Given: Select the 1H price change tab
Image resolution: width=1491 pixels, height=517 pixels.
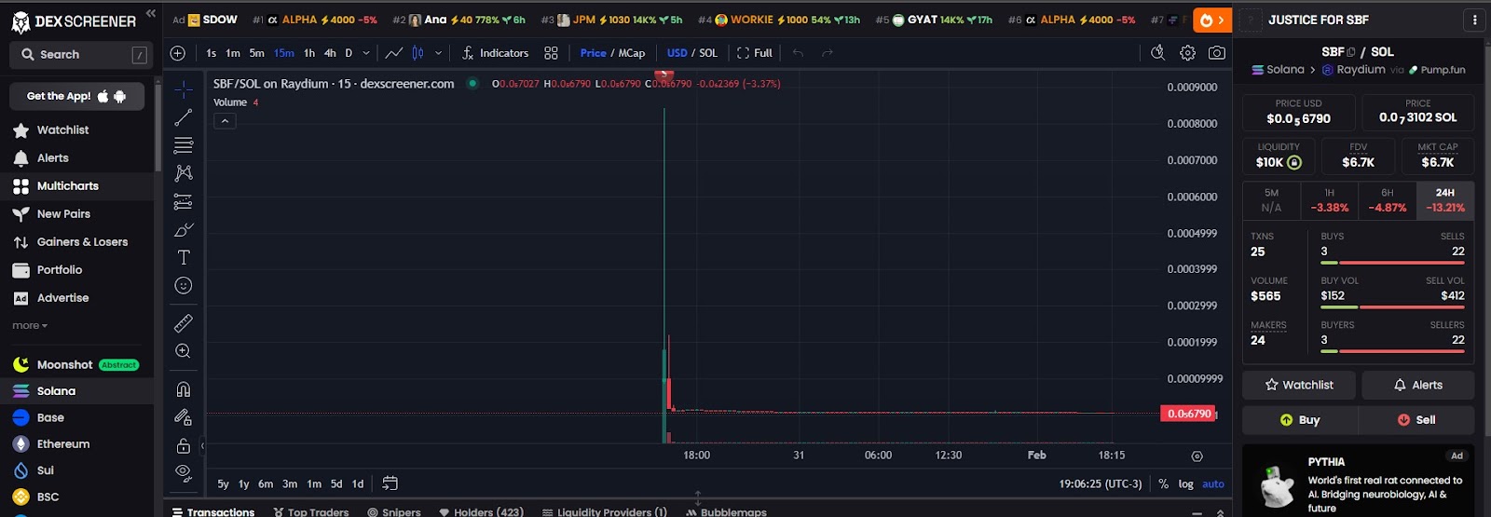Looking at the screenshot, I should 1330,200.
